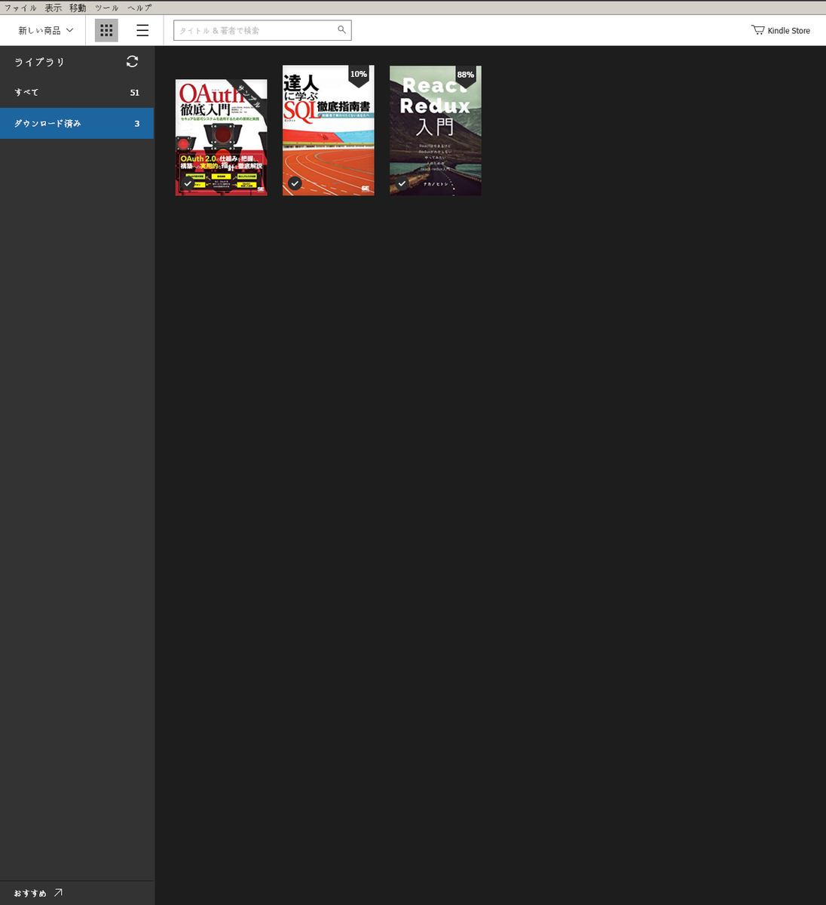This screenshot has height=905, width=826.
Task: Click the search magnifier icon
Action: (x=341, y=30)
